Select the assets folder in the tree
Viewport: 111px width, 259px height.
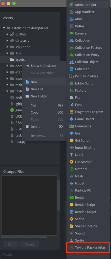coord(30,60)
